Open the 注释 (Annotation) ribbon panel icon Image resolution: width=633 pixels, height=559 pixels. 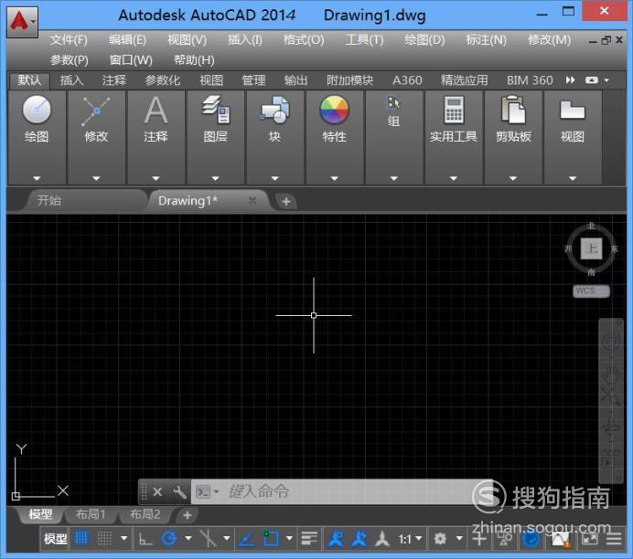click(x=156, y=110)
